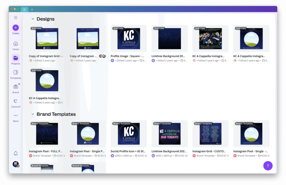Screen dimensions: 286x185
Task: Open the shared Copy of Instagram design thumbnail
Action: click(88, 39)
